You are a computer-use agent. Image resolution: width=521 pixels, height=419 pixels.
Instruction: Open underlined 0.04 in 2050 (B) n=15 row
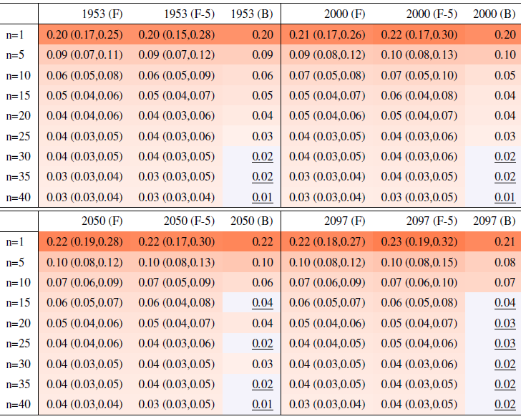[x=263, y=303]
